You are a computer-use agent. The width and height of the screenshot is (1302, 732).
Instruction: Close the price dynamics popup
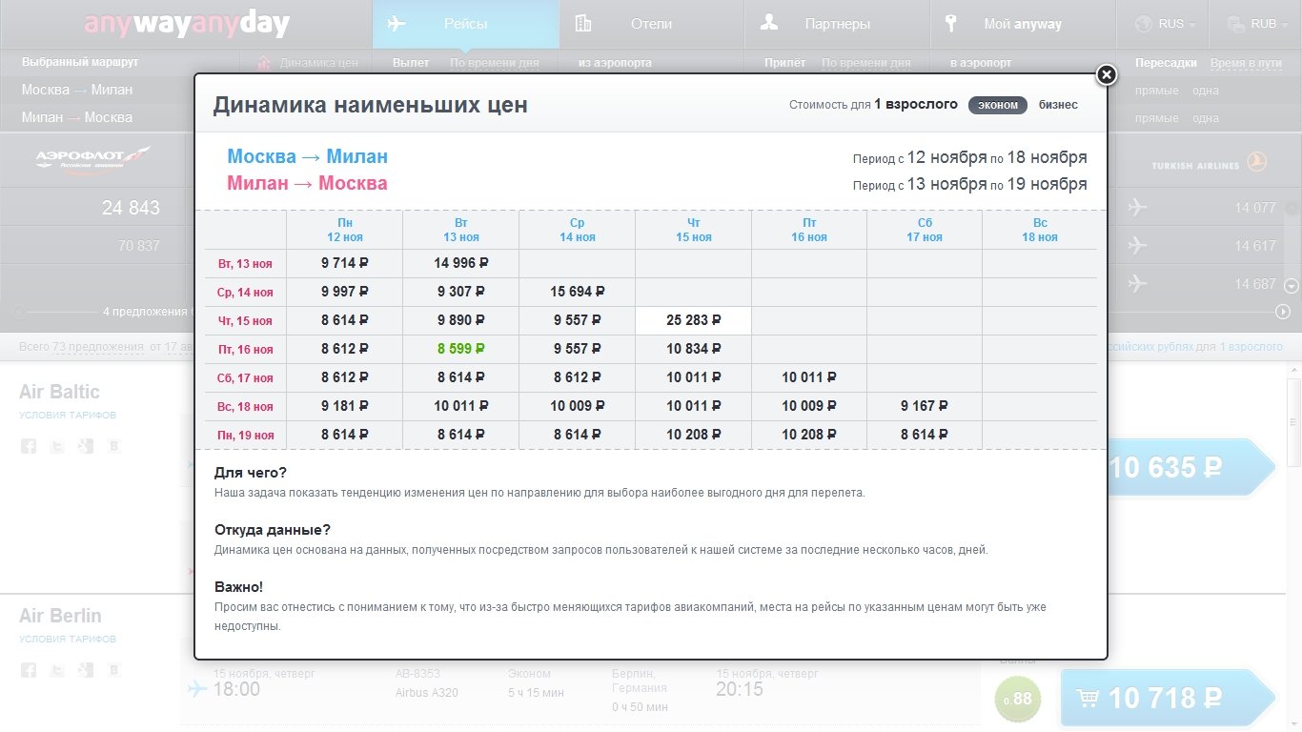click(1106, 75)
